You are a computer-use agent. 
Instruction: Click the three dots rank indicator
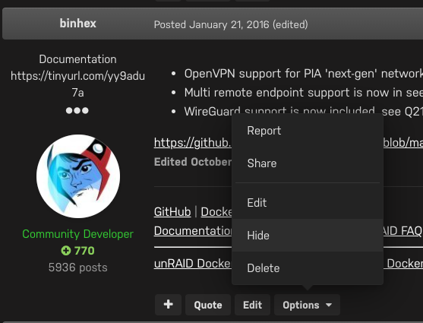coord(77,110)
